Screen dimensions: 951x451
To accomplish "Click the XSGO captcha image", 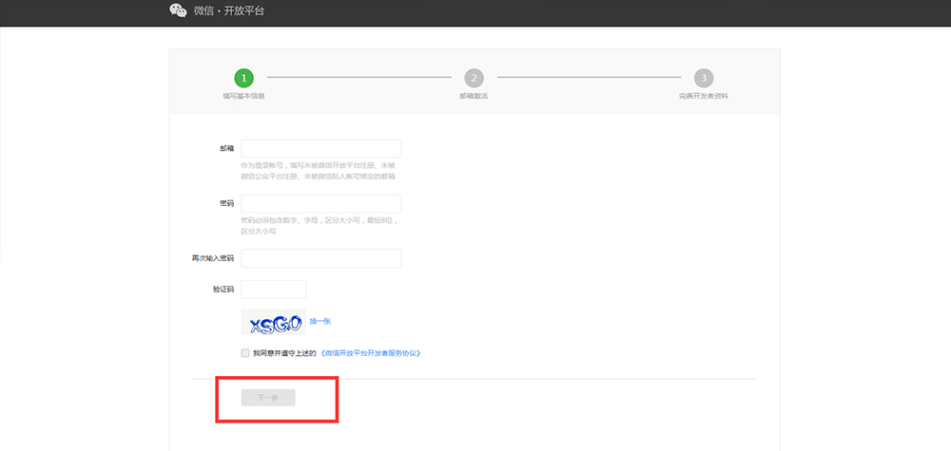I will [x=273, y=323].
